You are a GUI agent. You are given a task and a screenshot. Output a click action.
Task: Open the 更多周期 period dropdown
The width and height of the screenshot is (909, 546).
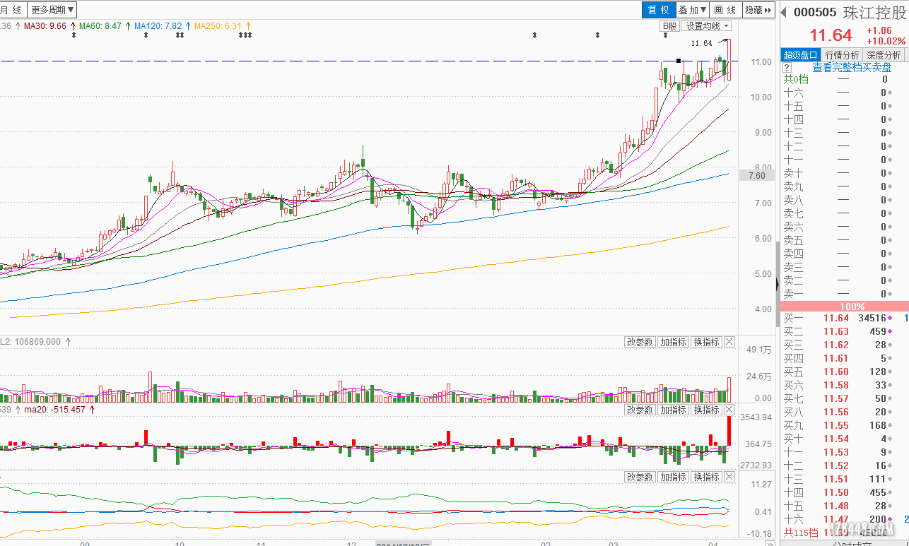53,10
